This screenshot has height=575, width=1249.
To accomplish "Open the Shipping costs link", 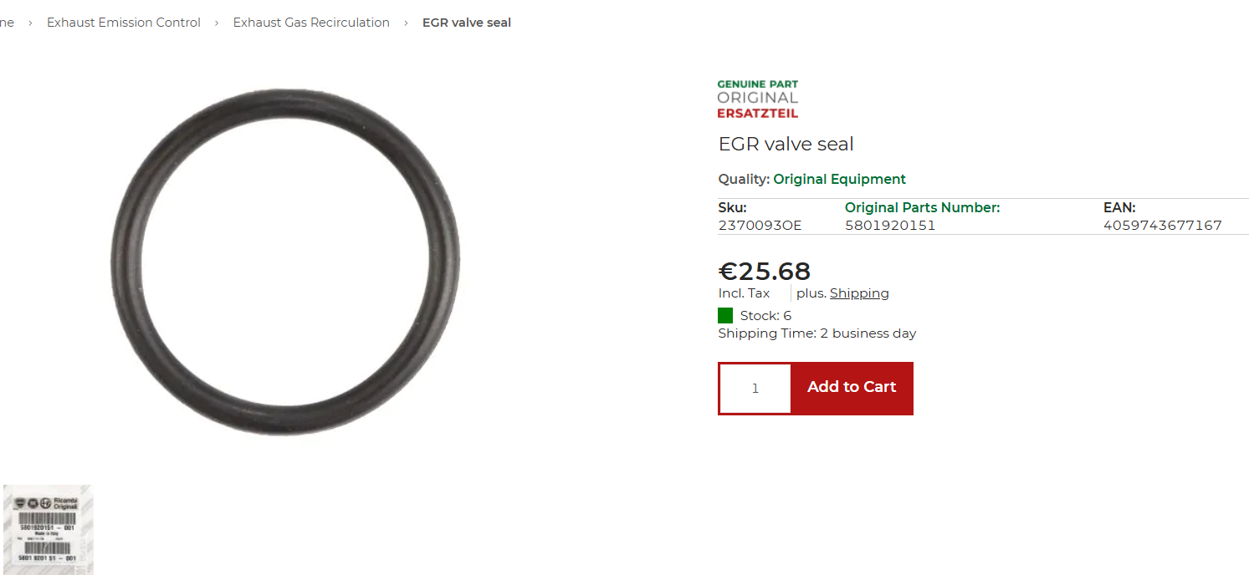I will coord(859,293).
